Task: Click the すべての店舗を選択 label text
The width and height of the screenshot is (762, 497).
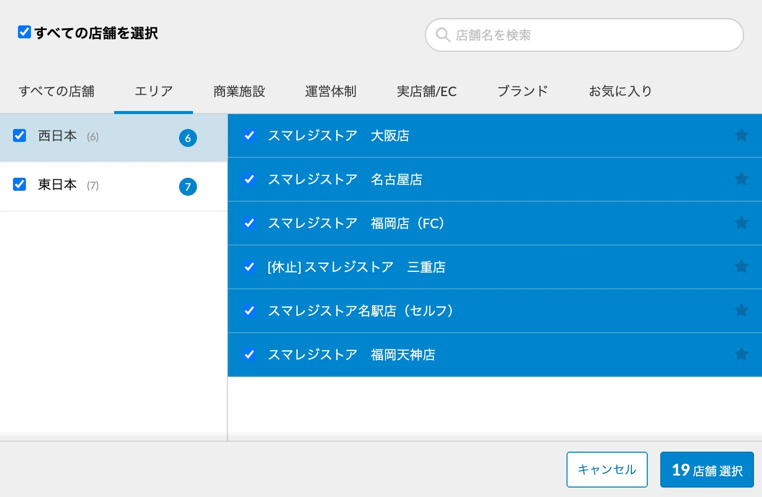Action: [x=96, y=33]
